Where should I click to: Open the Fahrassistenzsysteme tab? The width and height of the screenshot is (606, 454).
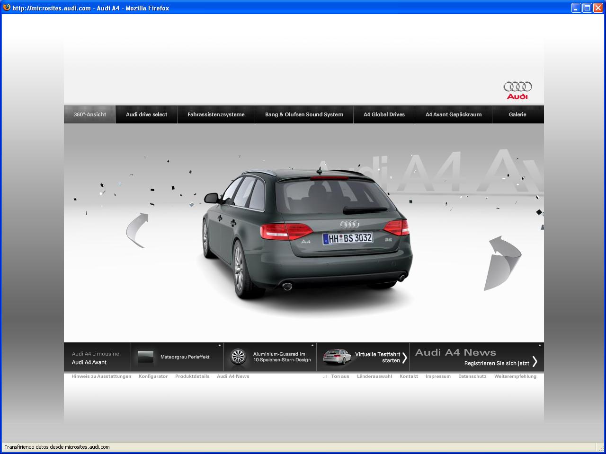point(216,114)
